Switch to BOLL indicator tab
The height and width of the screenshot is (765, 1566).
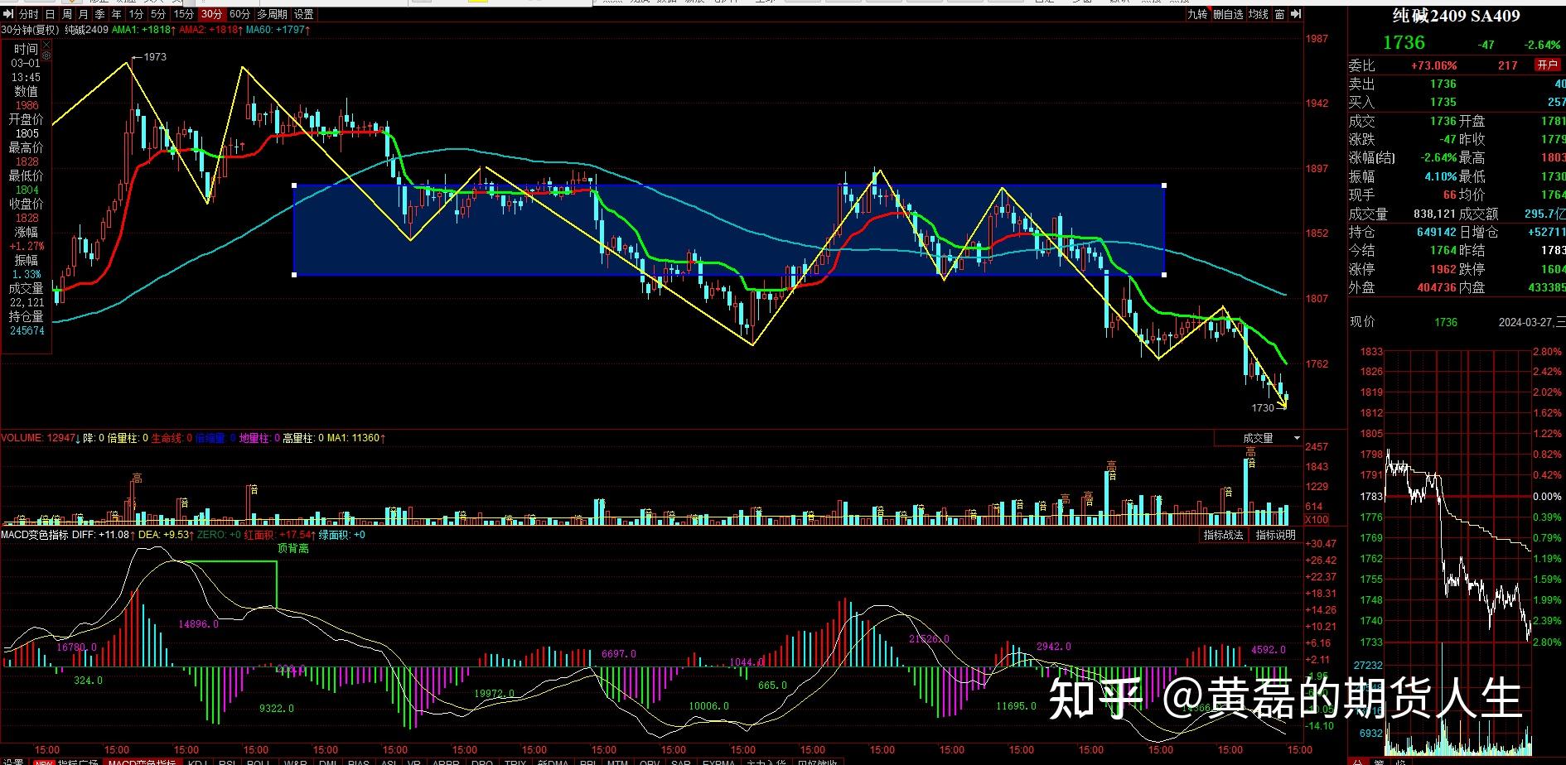(x=259, y=762)
